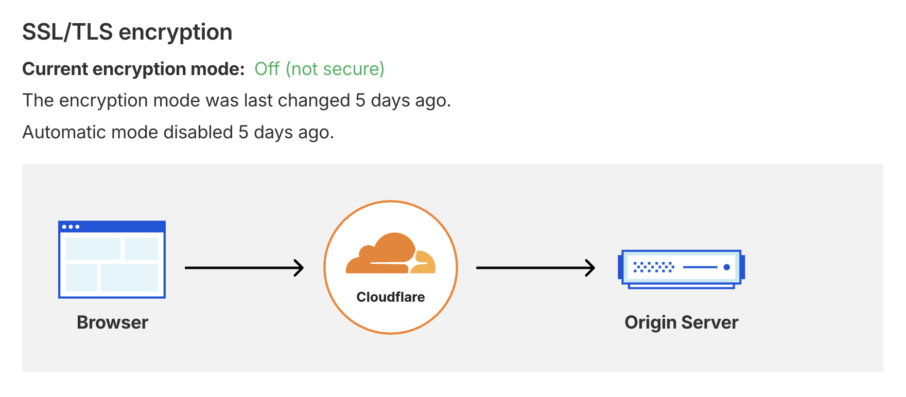
Task: Click the 'Cloudflare' label inside the circle
Action: click(391, 297)
